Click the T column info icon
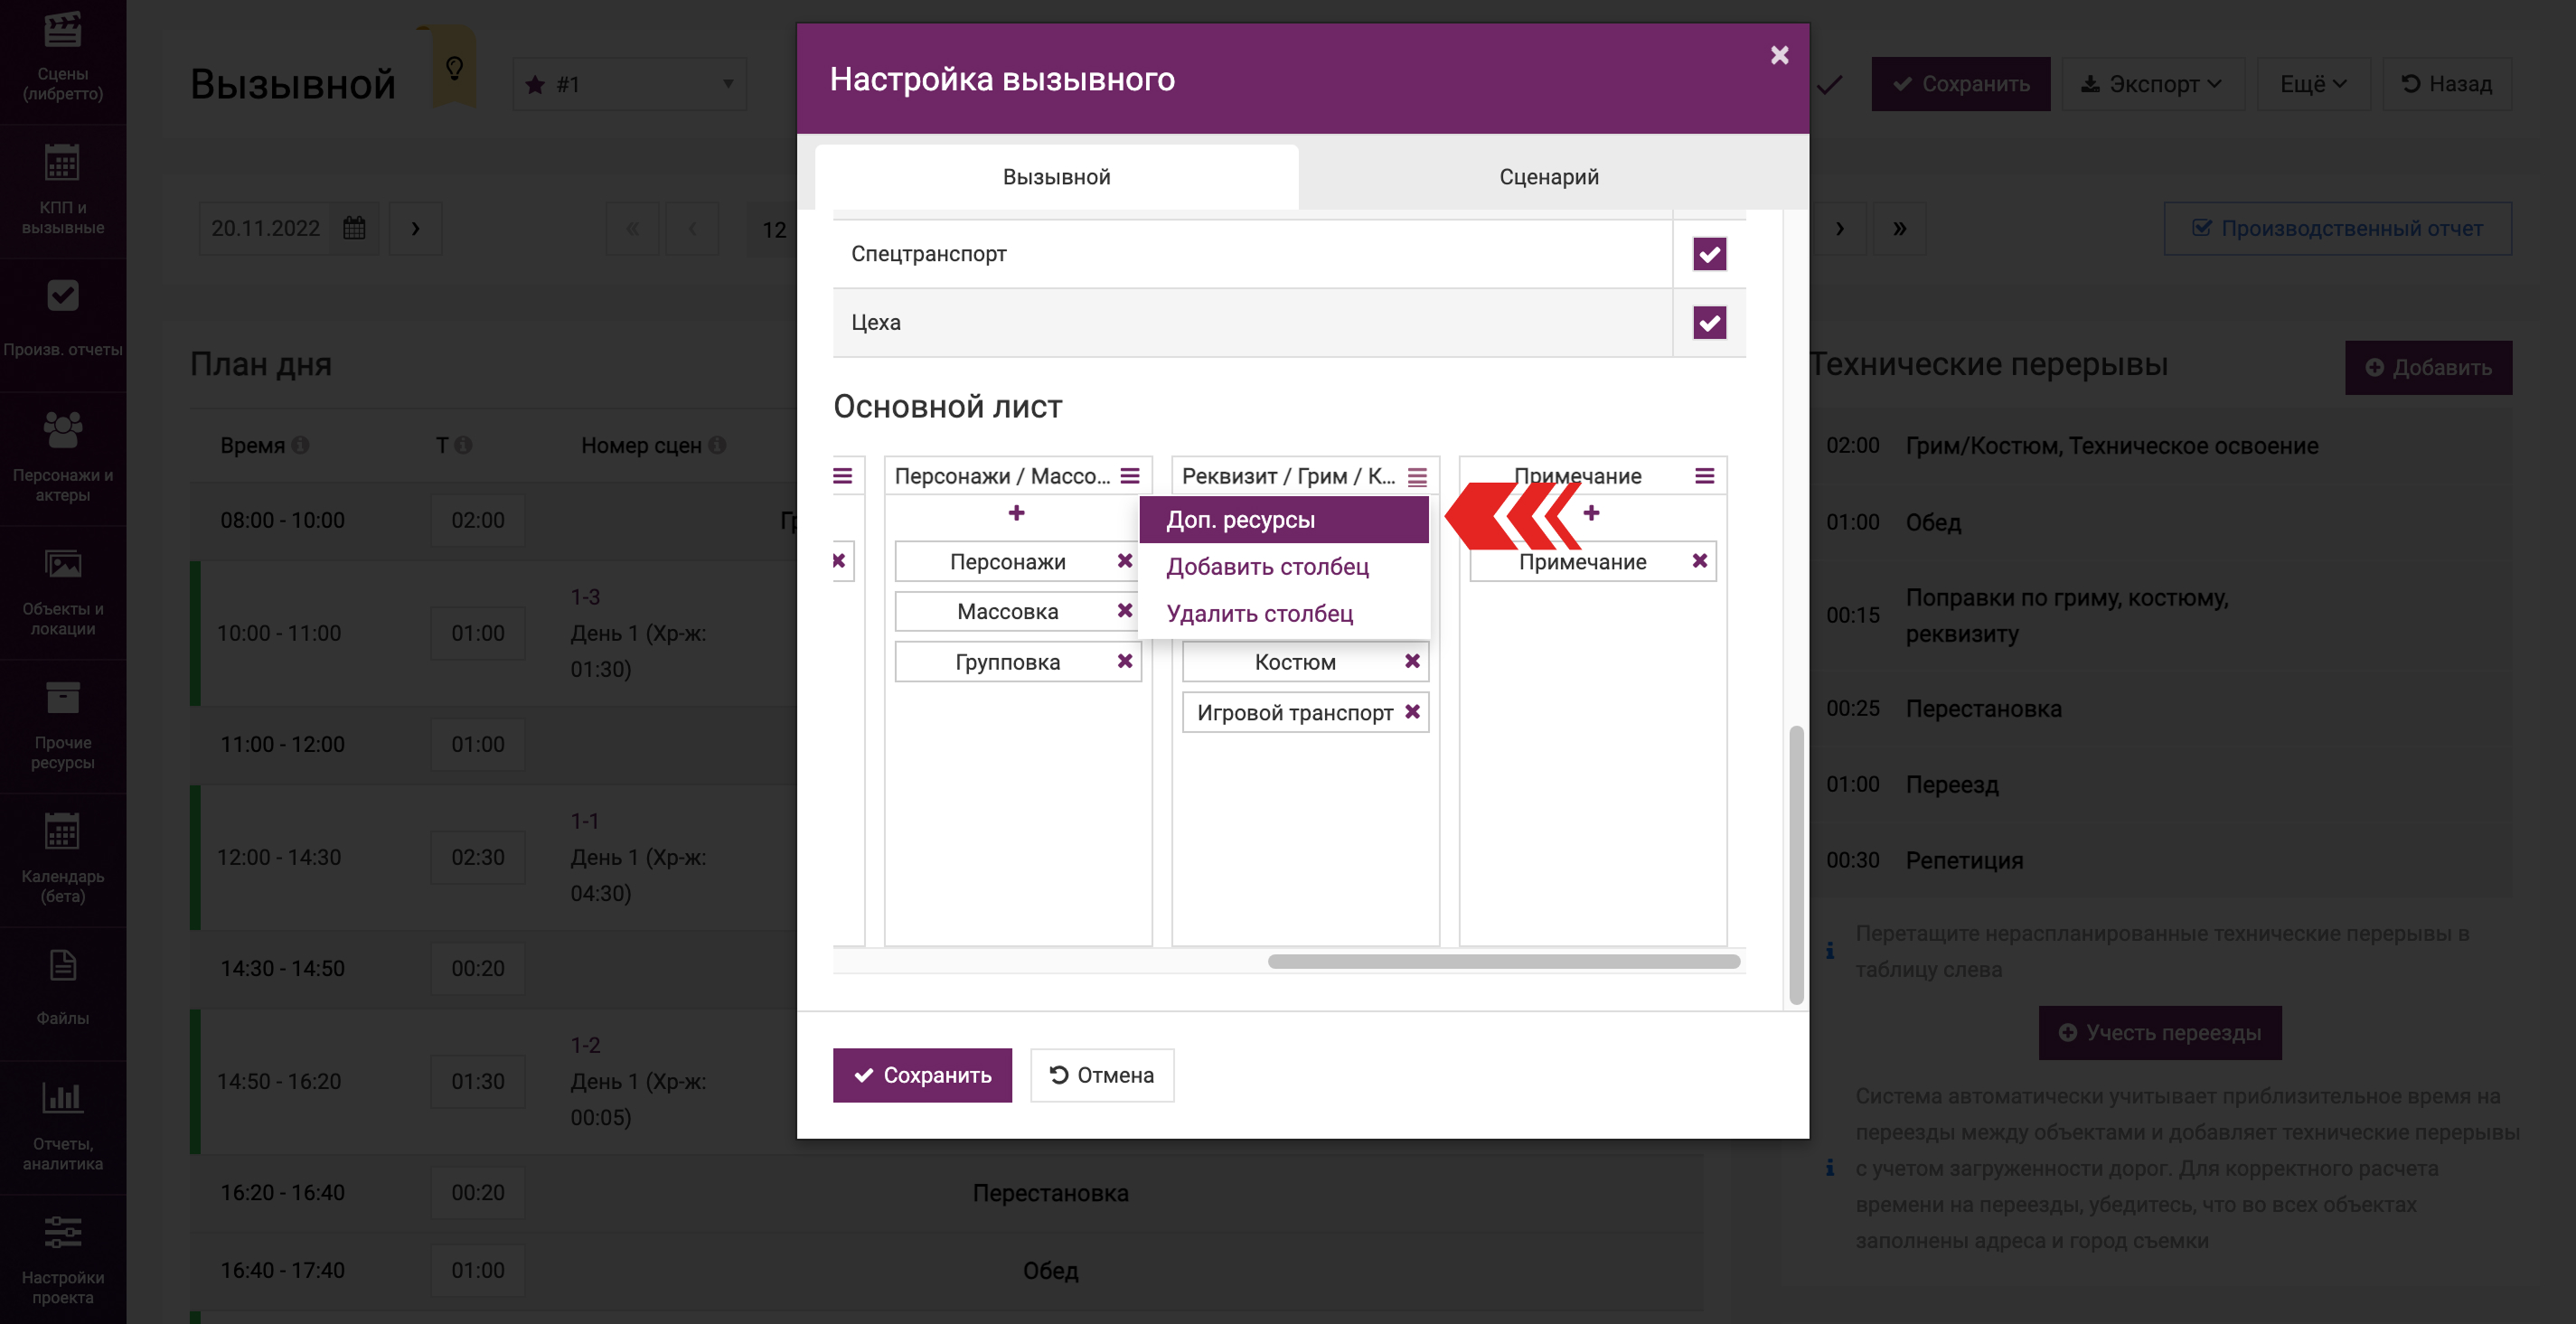2576x1324 pixels. click(x=463, y=445)
